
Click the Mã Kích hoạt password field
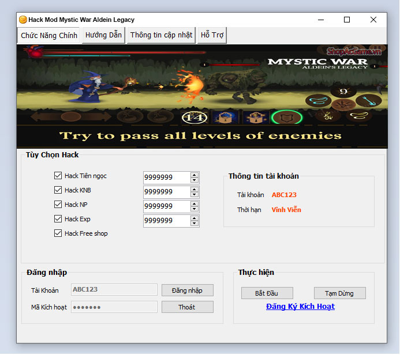114,307
